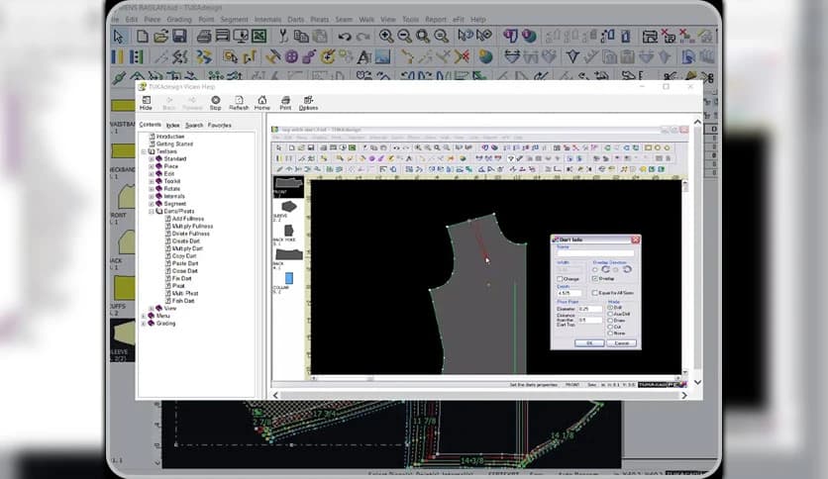This screenshot has width=828, height=479.
Task: Click the Hide button in help toolbar
Action: coord(146,102)
